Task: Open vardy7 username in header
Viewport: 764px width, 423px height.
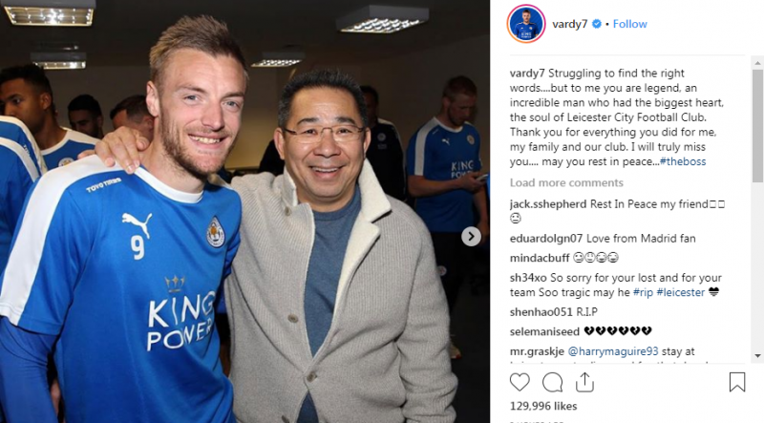Action: point(569,25)
